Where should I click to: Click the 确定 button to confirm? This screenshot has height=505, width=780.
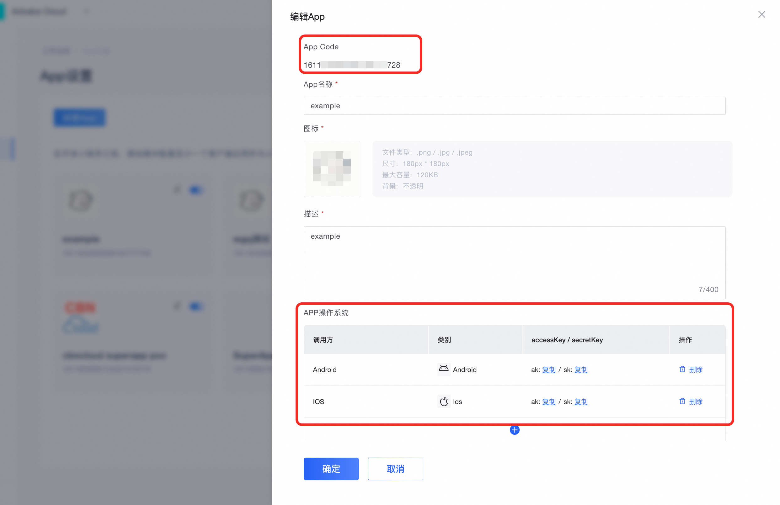331,469
